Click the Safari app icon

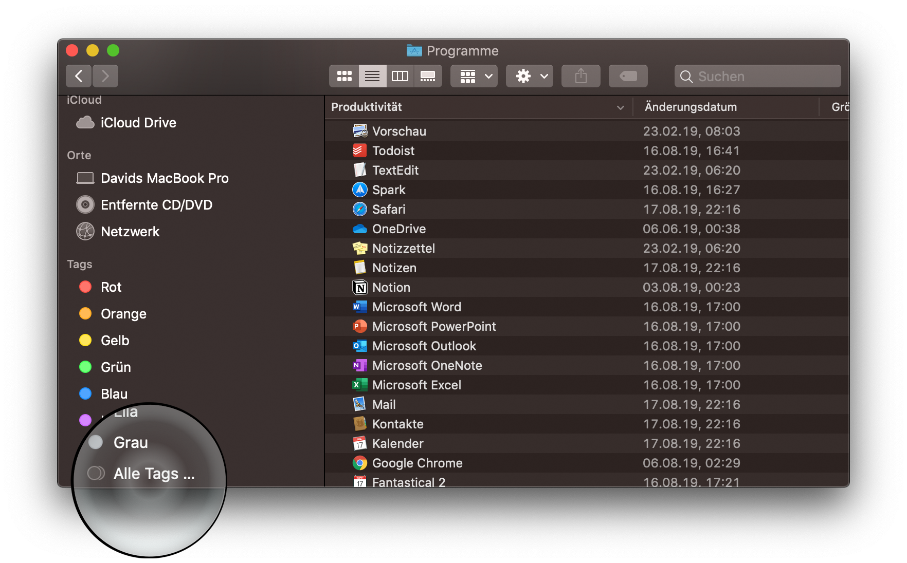[360, 209]
